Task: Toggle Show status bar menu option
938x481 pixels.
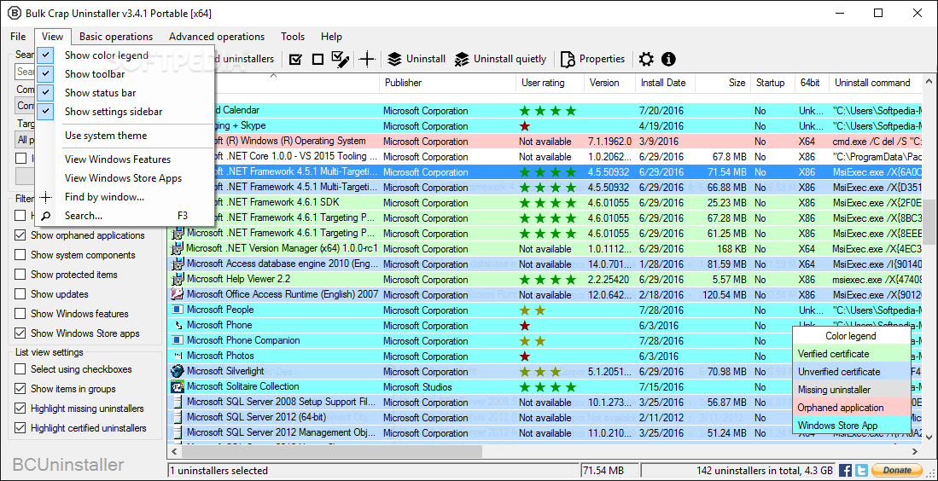Action: (x=124, y=93)
